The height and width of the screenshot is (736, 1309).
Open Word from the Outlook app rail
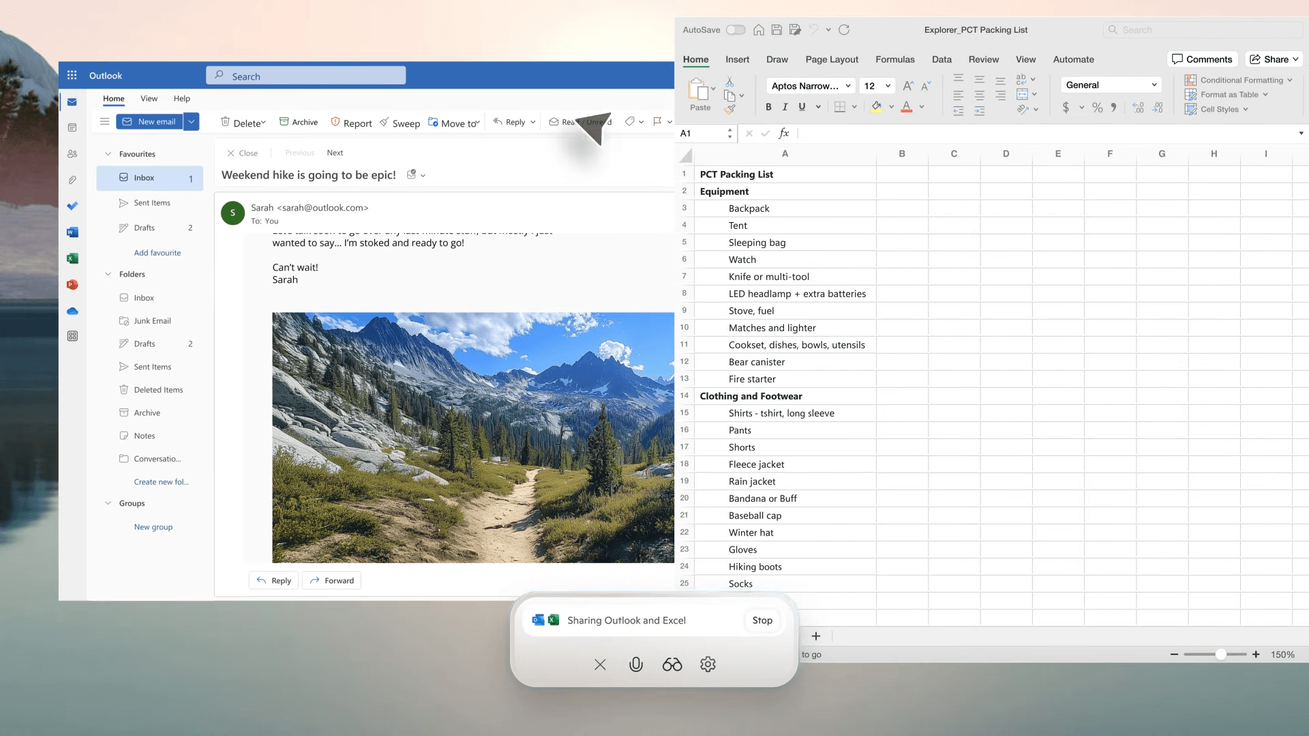[72, 232]
